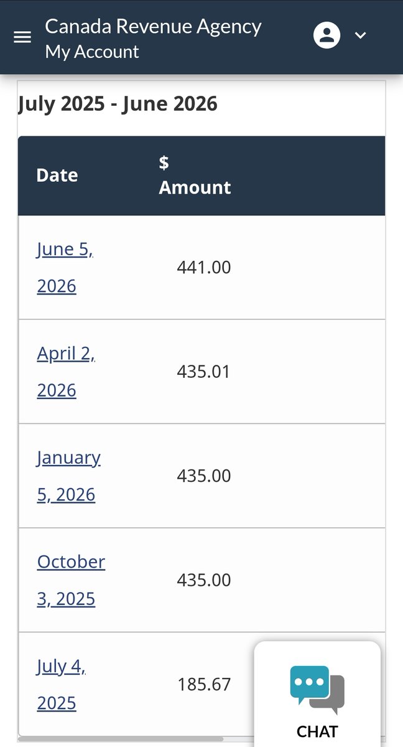Click the Date column header
The image size is (403, 747).
(x=57, y=176)
